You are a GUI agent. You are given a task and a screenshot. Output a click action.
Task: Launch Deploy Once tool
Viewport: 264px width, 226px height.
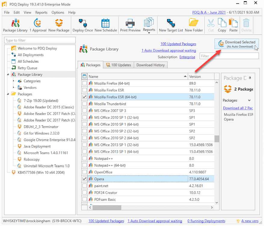click(83, 25)
